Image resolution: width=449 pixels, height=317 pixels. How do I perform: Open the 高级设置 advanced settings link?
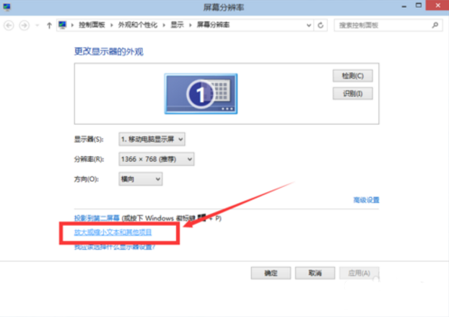(x=365, y=200)
